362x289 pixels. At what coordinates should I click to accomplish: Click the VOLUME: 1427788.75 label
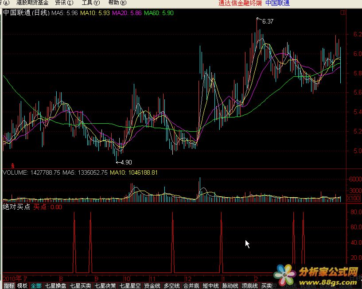pyautogui.click(x=31, y=172)
